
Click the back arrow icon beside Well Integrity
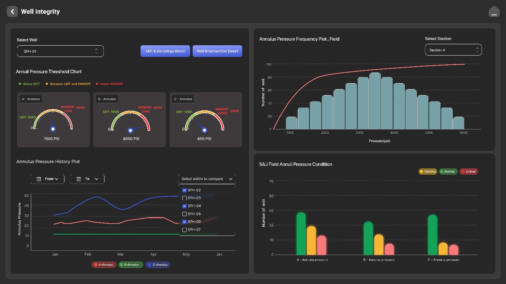[12, 12]
